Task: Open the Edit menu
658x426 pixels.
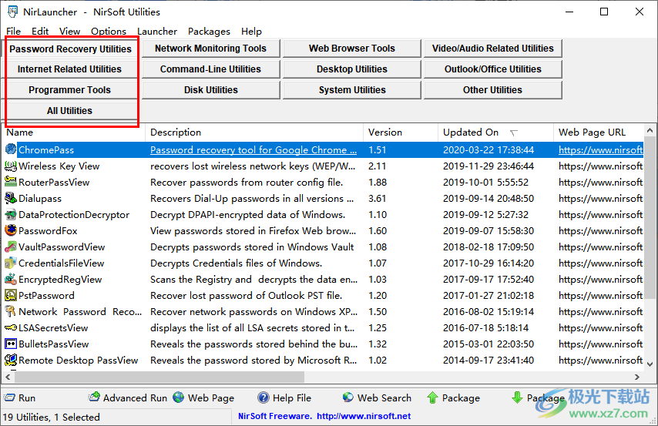Action: pos(40,31)
